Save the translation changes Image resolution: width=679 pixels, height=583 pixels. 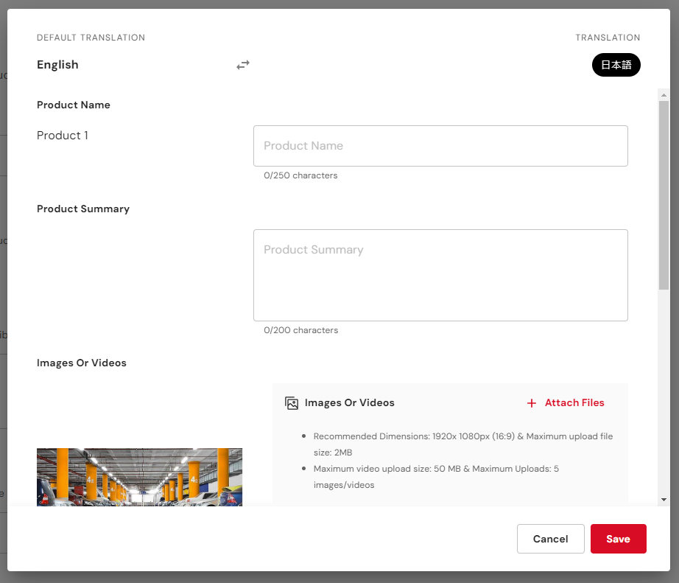tap(618, 539)
